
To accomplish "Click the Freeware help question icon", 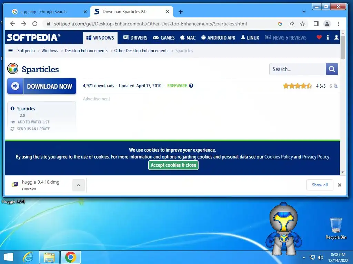I will [x=191, y=86].
